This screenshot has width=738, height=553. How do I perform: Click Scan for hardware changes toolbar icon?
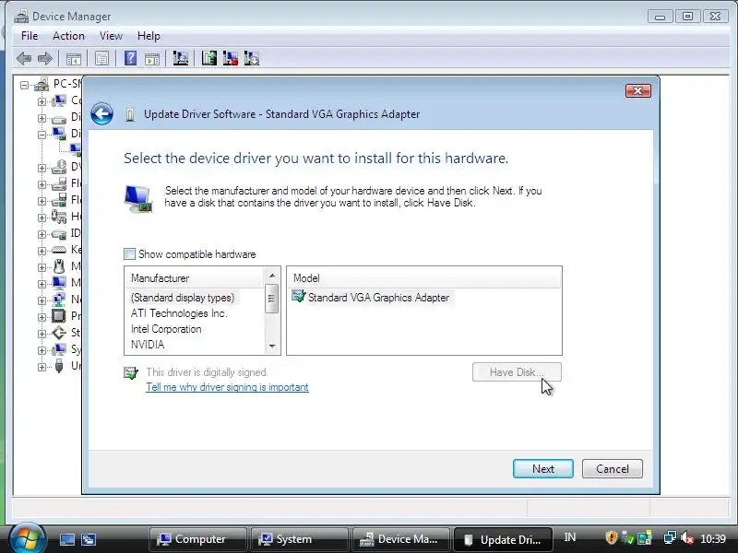(x=180, y=59)
